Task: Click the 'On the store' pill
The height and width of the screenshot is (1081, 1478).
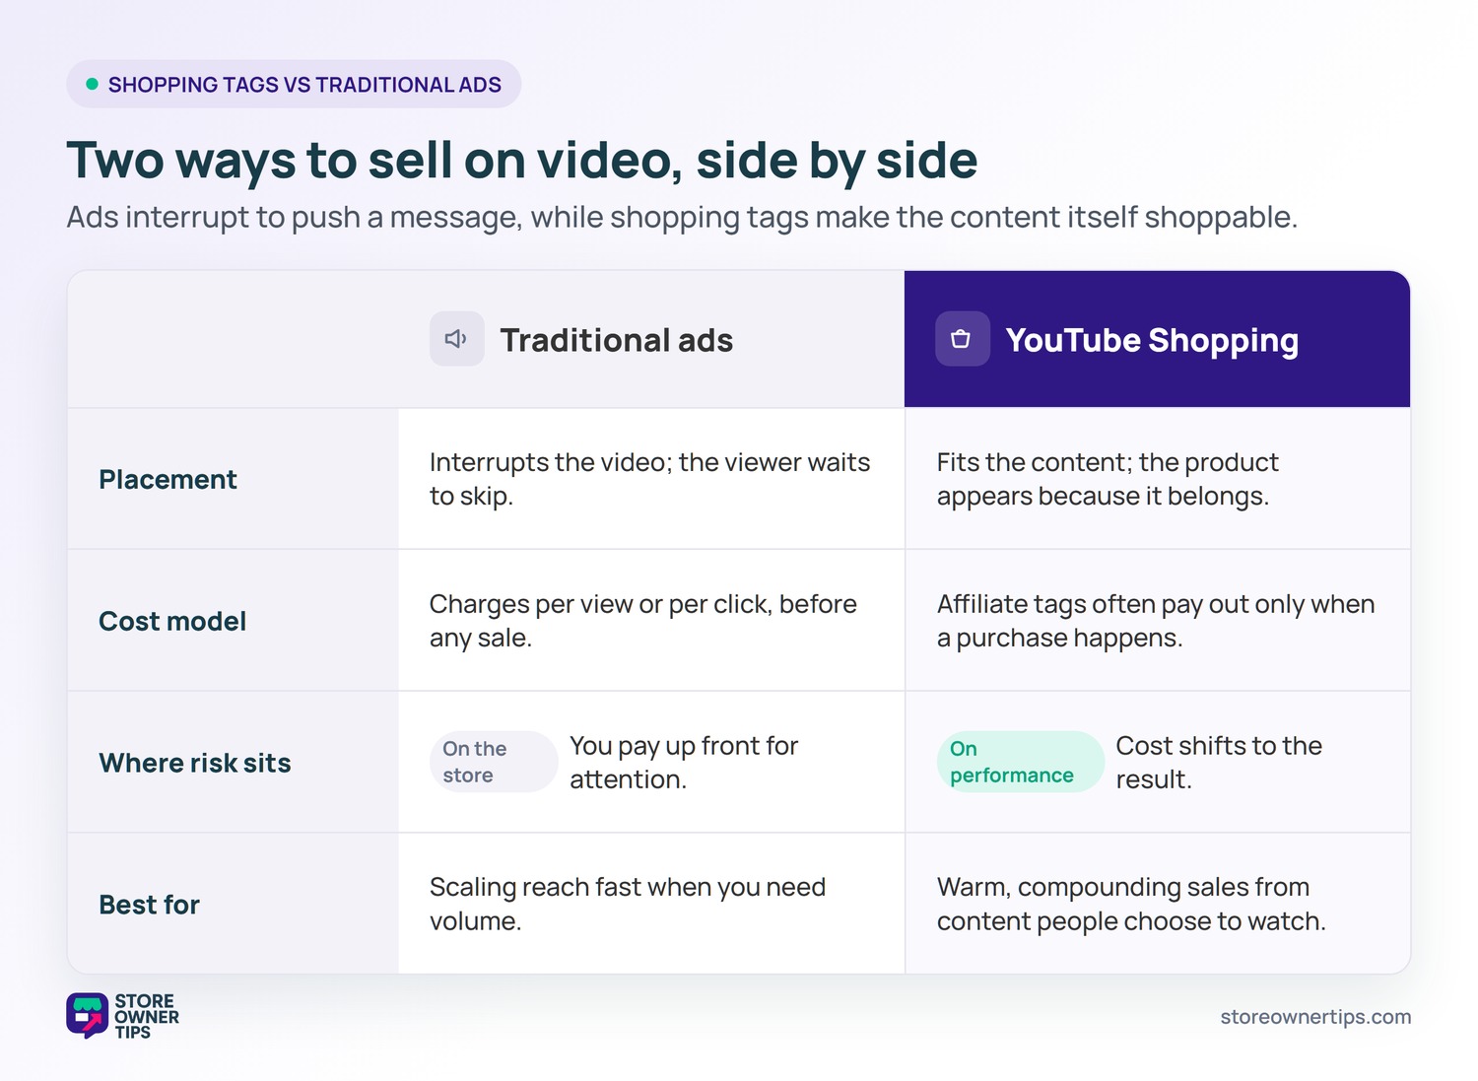Action: pyautogui.click(x=494, y=762)
